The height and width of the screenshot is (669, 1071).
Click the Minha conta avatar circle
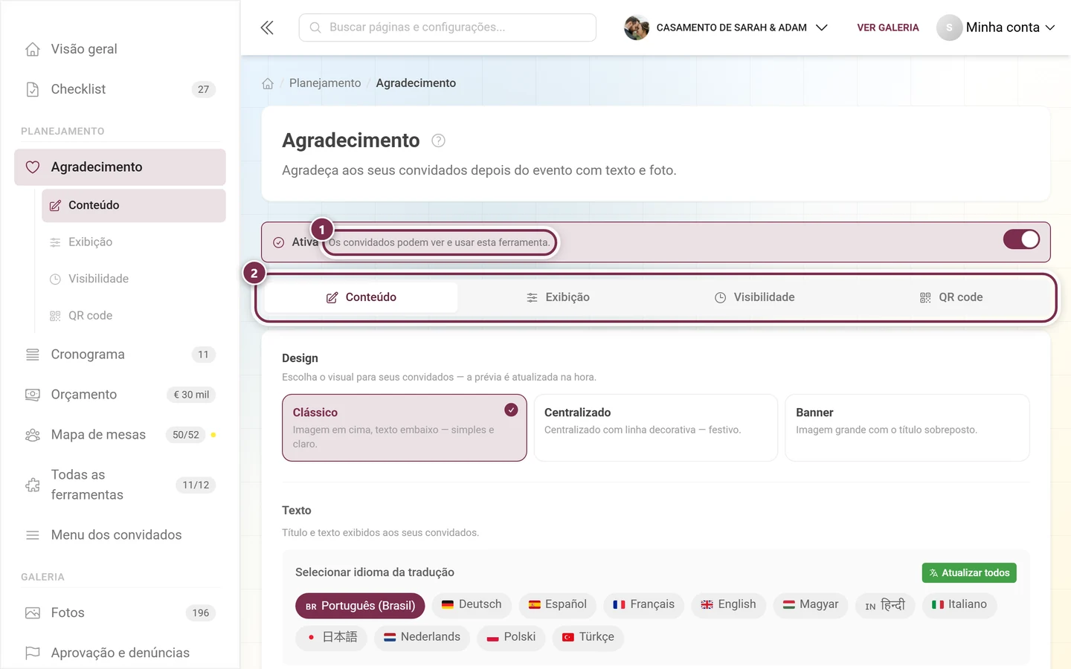[949, 28]
